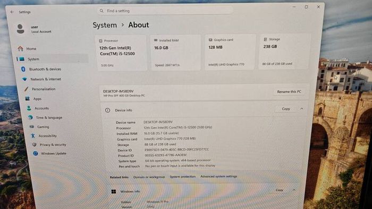Click the HP Pro SFF 400 G9 model text
Image resolution: width=372 pixels, height=209 pixels.
[x=124, y=95]
